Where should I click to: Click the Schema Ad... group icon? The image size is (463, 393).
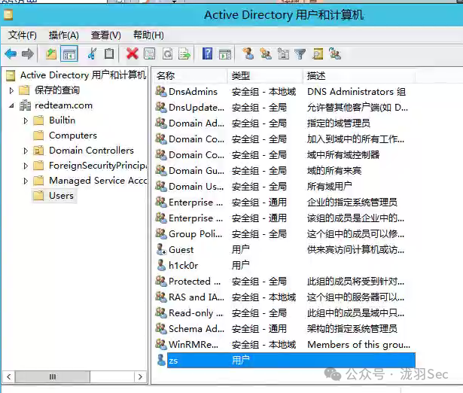pos(161,328)
